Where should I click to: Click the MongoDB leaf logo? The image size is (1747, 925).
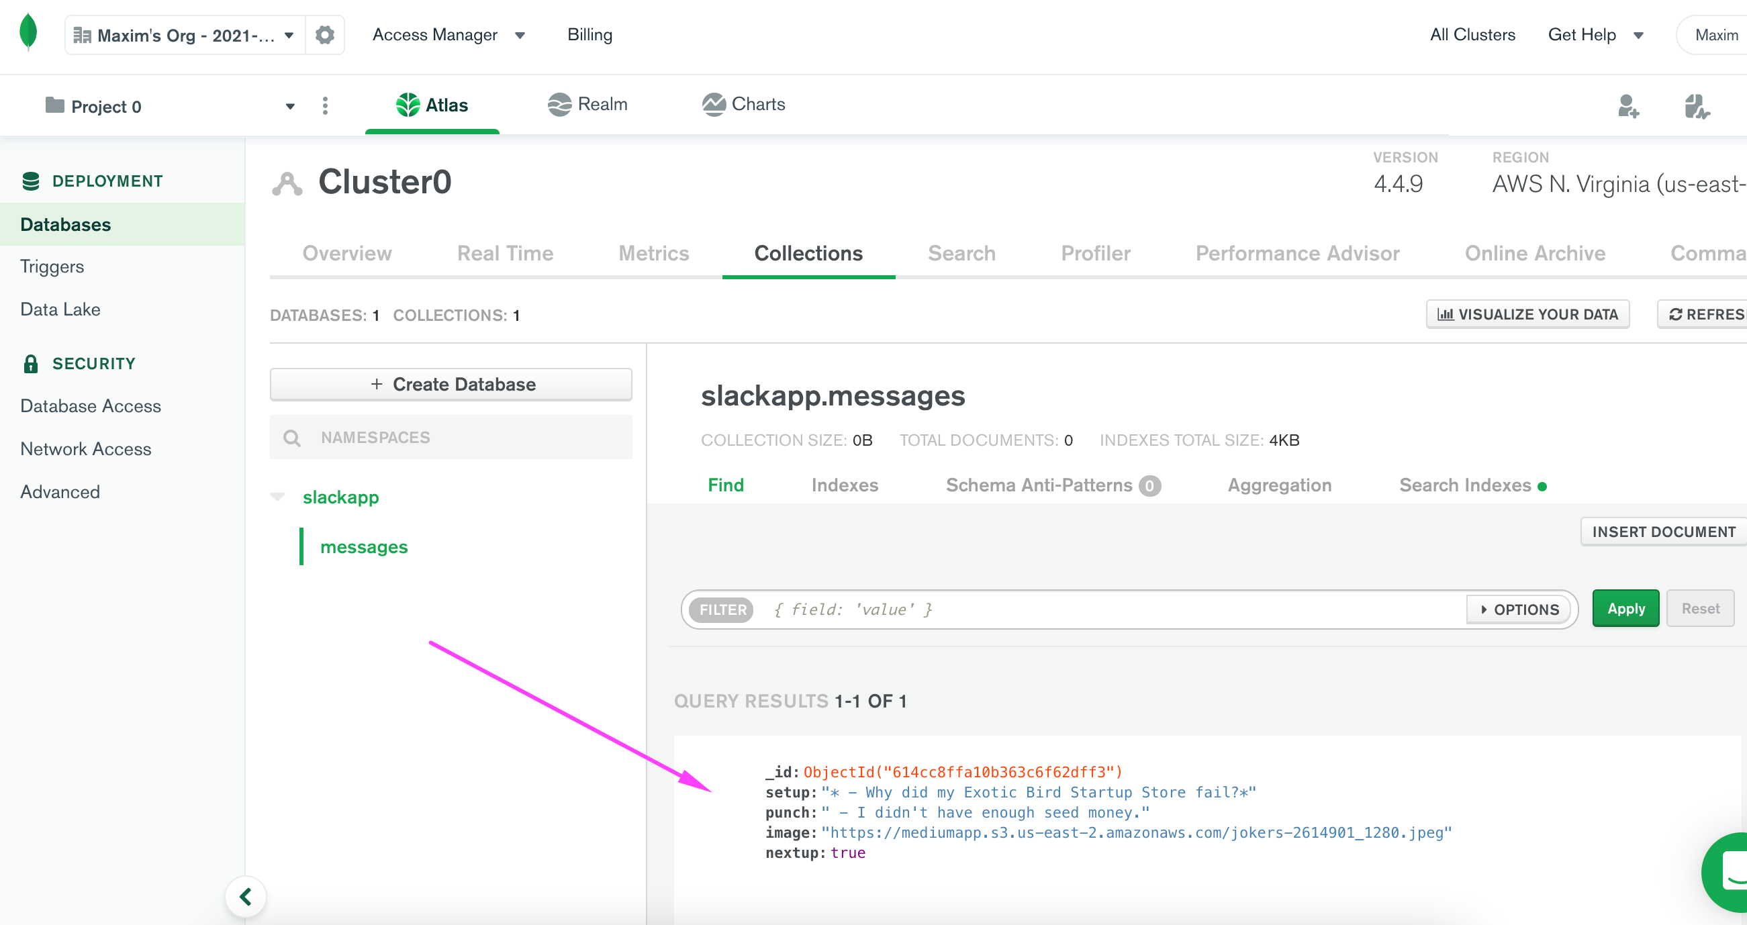27,32
